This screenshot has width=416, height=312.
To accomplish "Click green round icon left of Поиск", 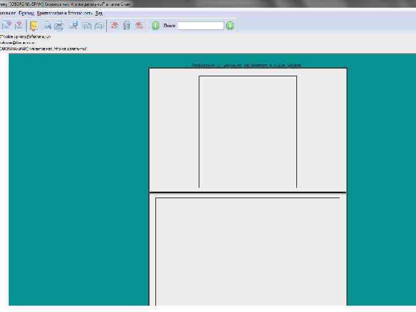I will [155, 26].
